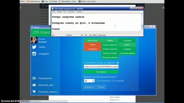The image size is (184, 103).
Task: Click the Twitter bird icon in sidebar
Action: click(x=34, y=47)
